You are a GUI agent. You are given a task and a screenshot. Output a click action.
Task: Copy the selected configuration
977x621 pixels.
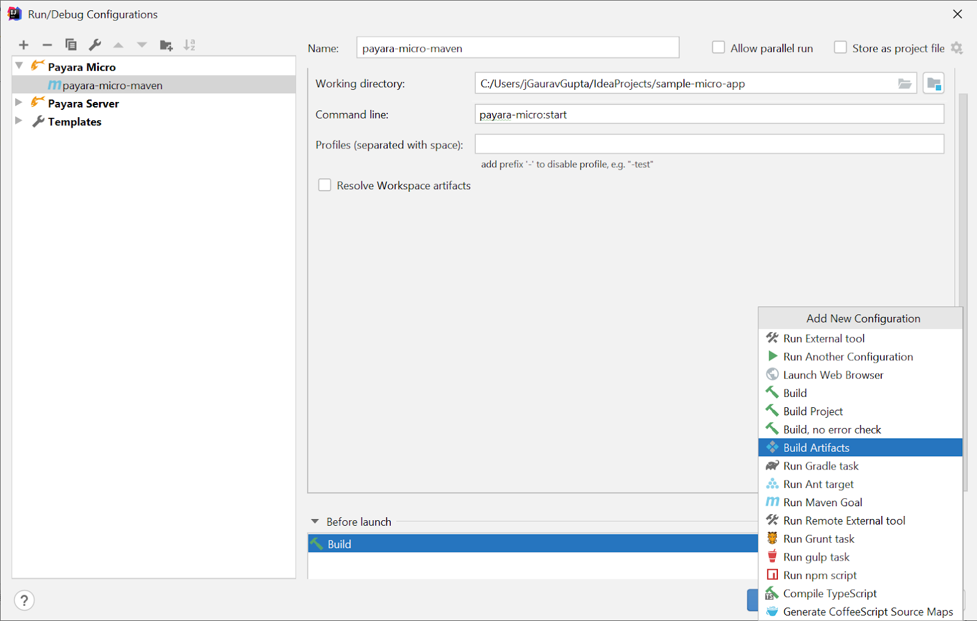(x=71, y=45)
